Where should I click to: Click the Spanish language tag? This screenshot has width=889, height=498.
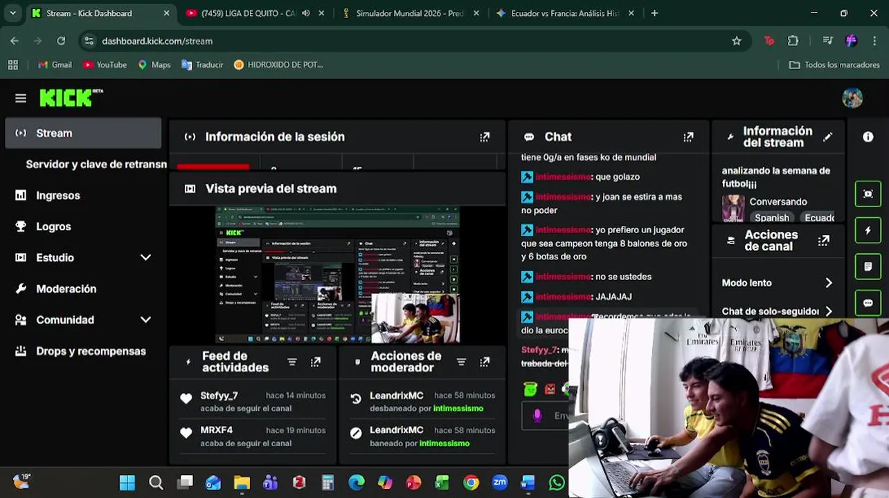(x=771, y=218)
